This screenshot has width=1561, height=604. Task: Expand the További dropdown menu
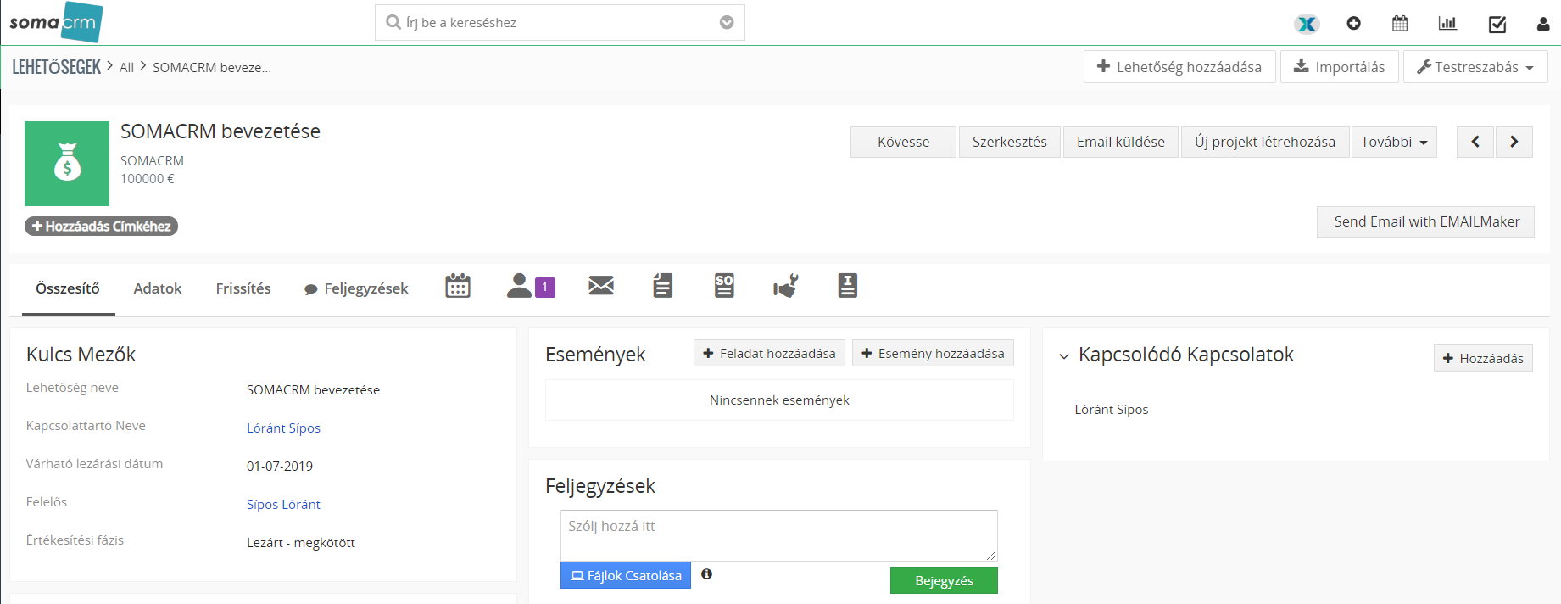tap(1394, 142)
